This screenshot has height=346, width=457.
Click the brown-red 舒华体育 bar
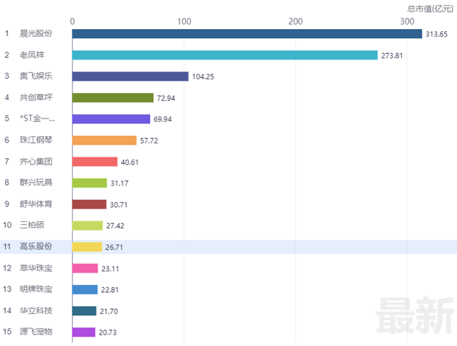(x=89, y=204)
